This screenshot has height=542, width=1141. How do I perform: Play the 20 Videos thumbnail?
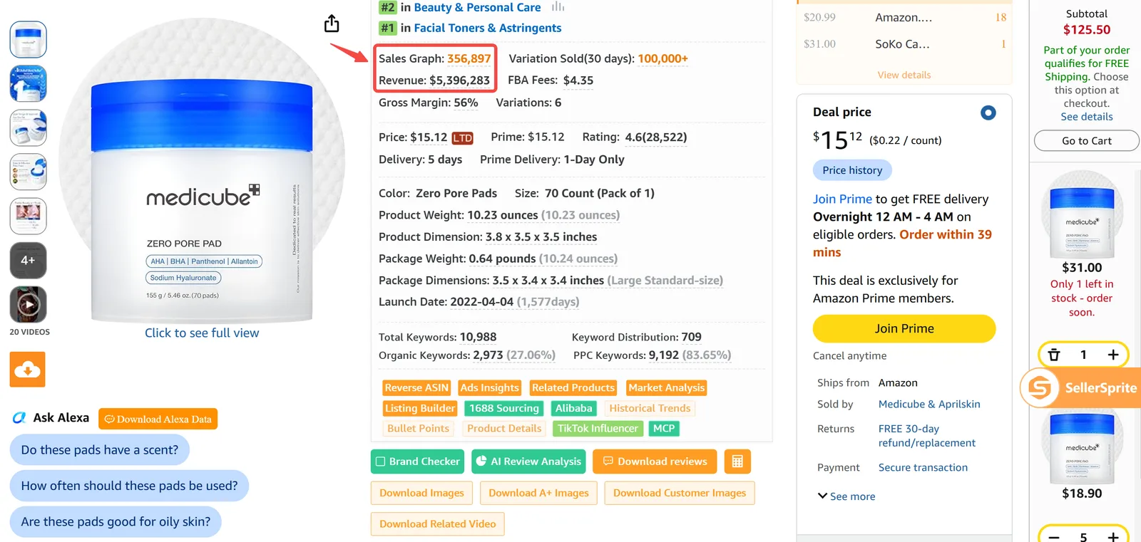28,305
